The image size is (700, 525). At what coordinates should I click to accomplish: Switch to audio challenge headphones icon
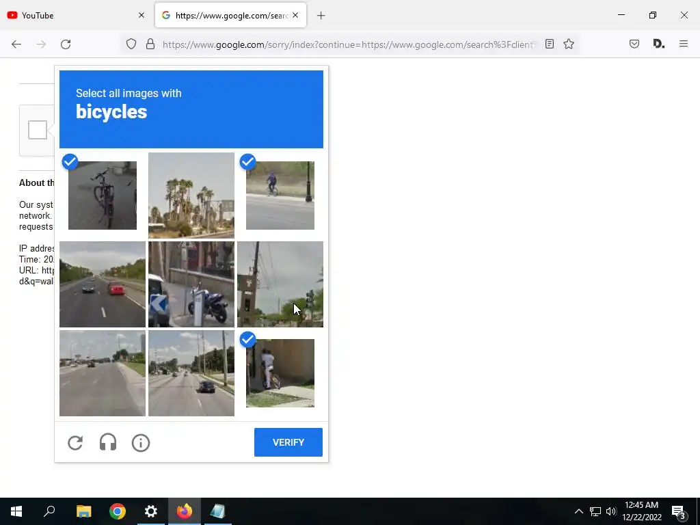point(108,442)
